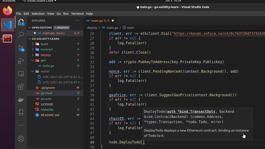Open the Remote Explorer view
This screenshot has height=149, width=265.
click(21, 74)
